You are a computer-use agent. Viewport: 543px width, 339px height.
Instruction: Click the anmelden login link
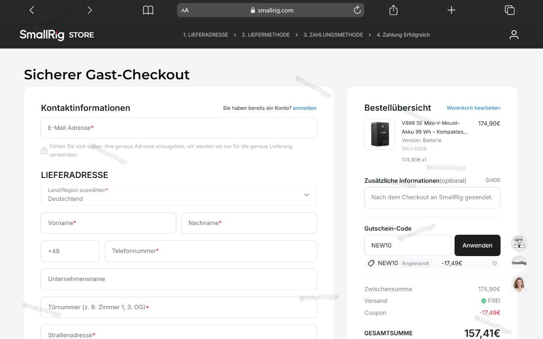[305, 108]
